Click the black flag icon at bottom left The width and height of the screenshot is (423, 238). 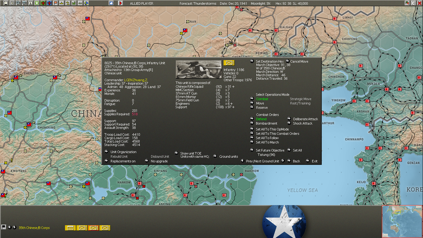[x=4, y=227]
